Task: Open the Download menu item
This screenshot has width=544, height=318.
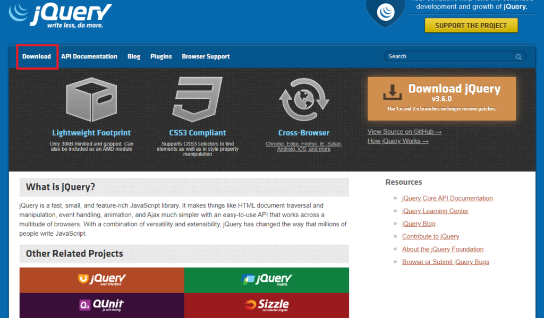Action: 37,57
